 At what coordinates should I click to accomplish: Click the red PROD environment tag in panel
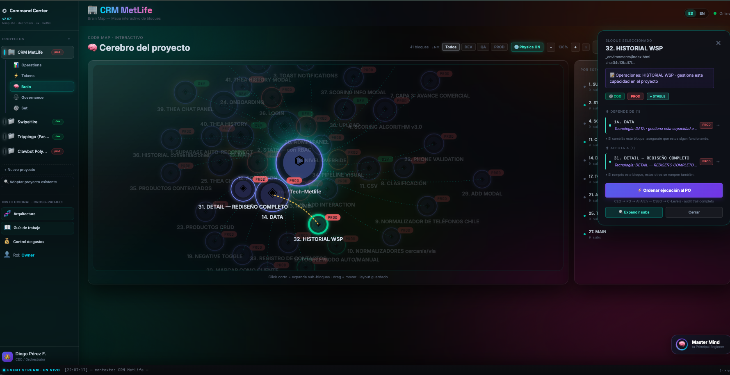635,96
